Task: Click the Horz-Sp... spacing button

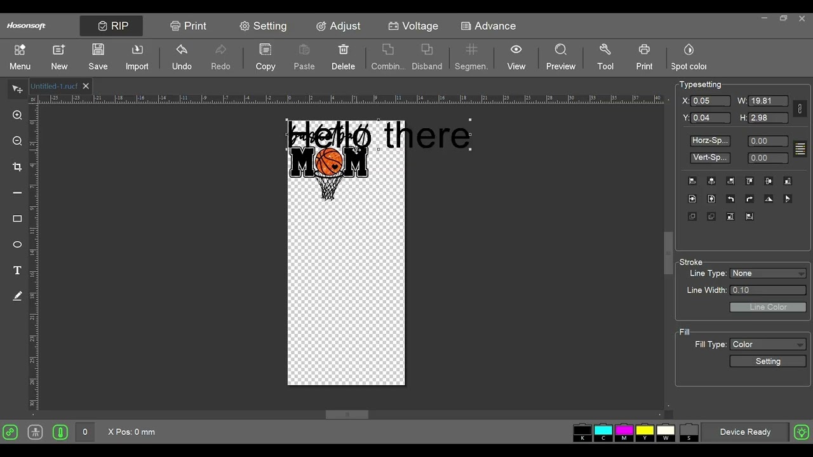Action: [x=710, y=141]
